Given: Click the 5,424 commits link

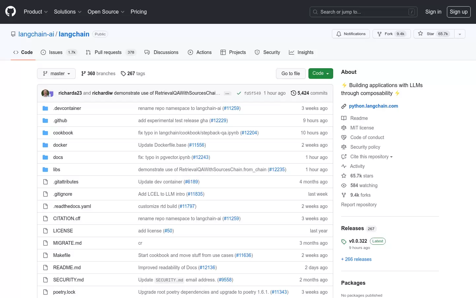Looking at the screenshot, I should (x=309, y=93).
